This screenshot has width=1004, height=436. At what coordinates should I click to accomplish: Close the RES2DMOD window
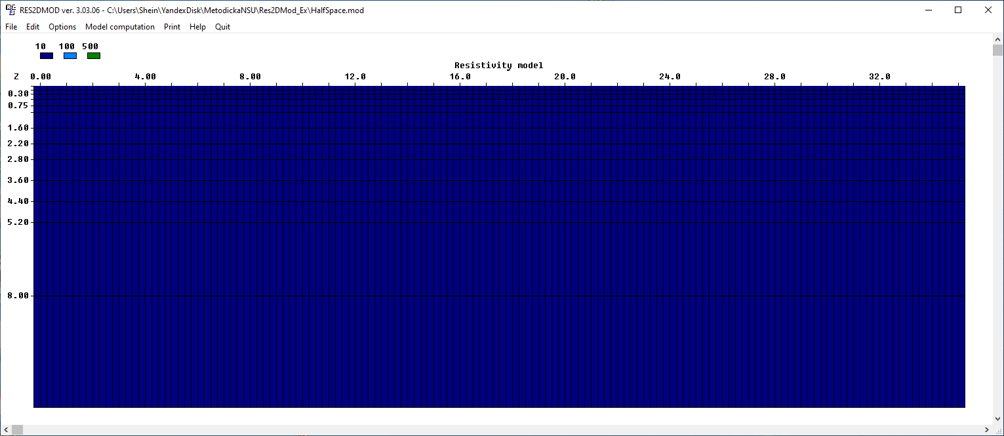[x=988, y=10]
